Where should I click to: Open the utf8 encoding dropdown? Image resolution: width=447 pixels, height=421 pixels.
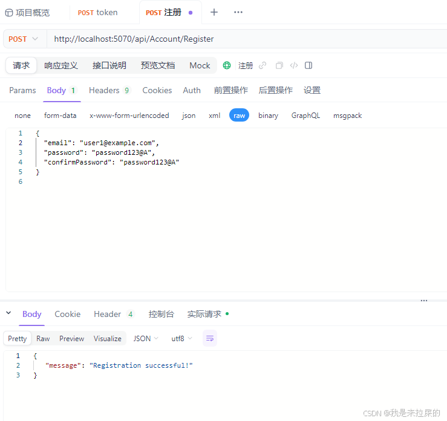(181, 339)
